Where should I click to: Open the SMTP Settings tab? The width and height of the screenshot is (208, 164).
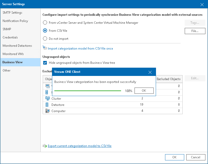click(x=12, y=13)
